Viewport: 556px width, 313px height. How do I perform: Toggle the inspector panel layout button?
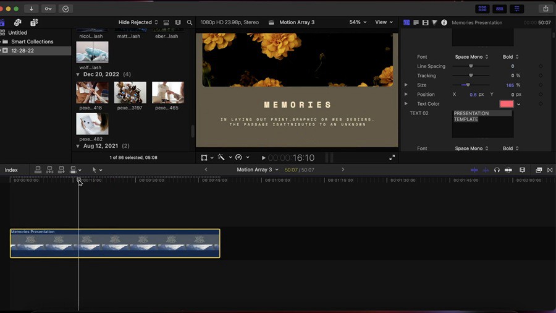click(x=516, y=9)
